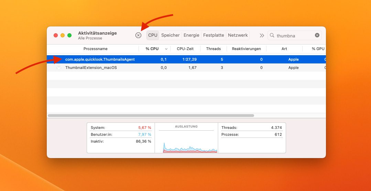The height and width of the screenshot is (191, 371).
Task: Select the Netzwerk tab
Action: (238, 35)
